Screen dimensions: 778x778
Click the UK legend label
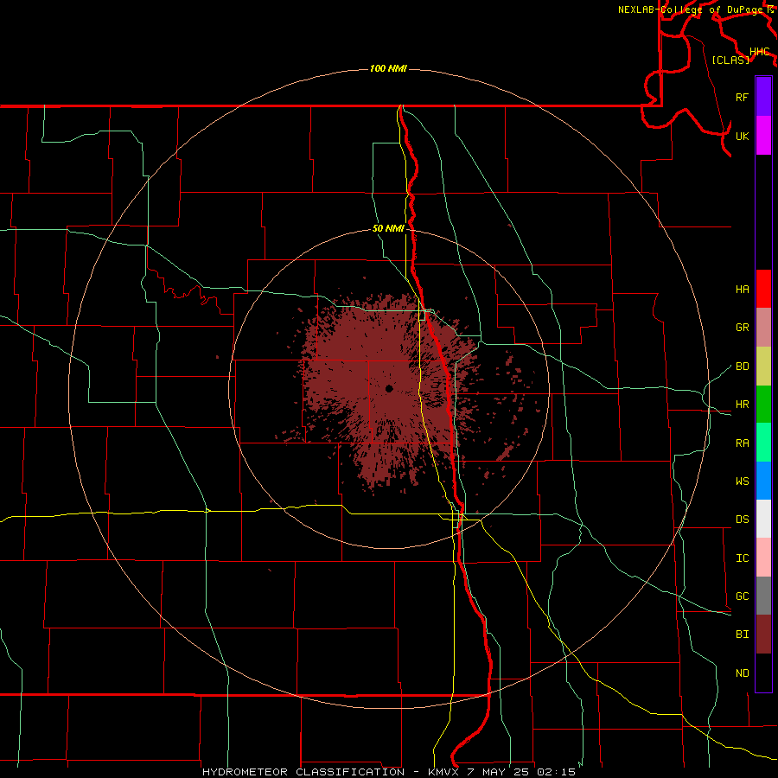[x=742, y=136]
